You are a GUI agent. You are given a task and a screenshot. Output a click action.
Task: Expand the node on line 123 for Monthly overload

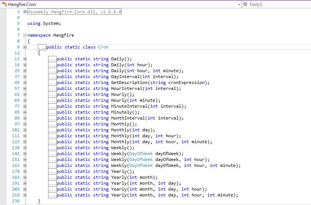click(x=25, y=142)
